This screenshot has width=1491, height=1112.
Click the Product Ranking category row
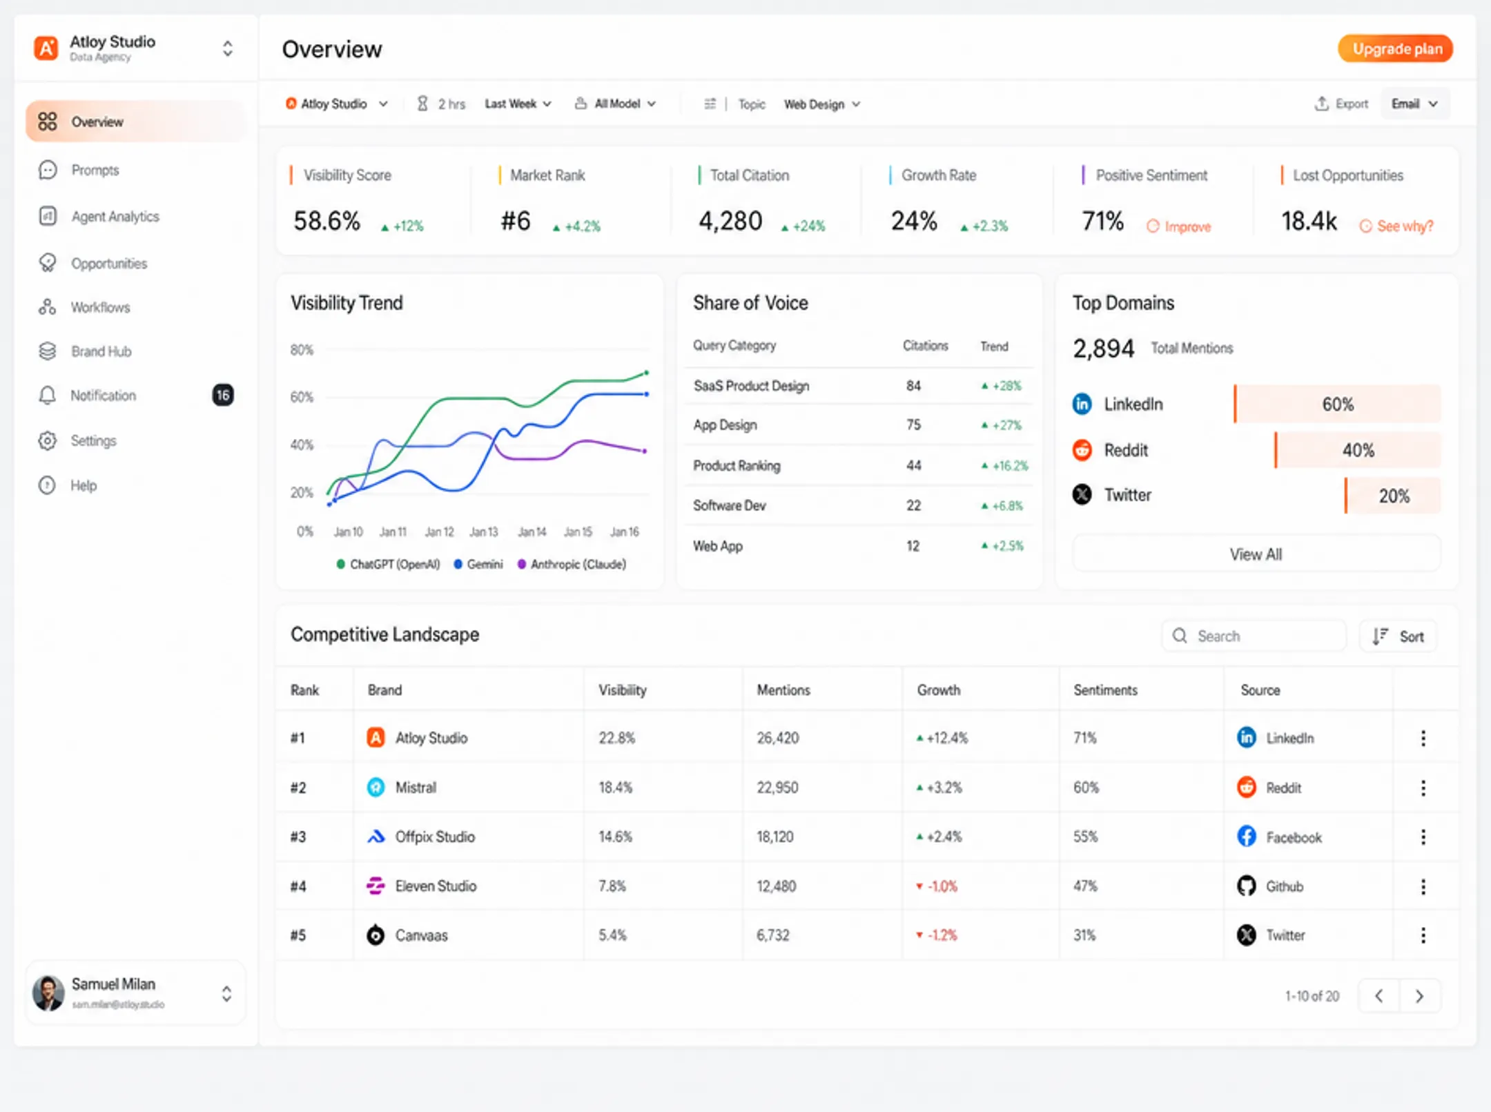pos(859,466)
